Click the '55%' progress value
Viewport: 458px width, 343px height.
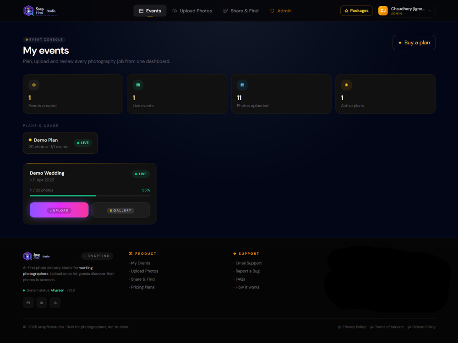(x=146, y=190)
